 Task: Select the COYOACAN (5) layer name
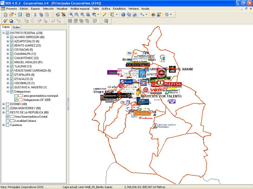pyautogui.click(x=23, y=50)
